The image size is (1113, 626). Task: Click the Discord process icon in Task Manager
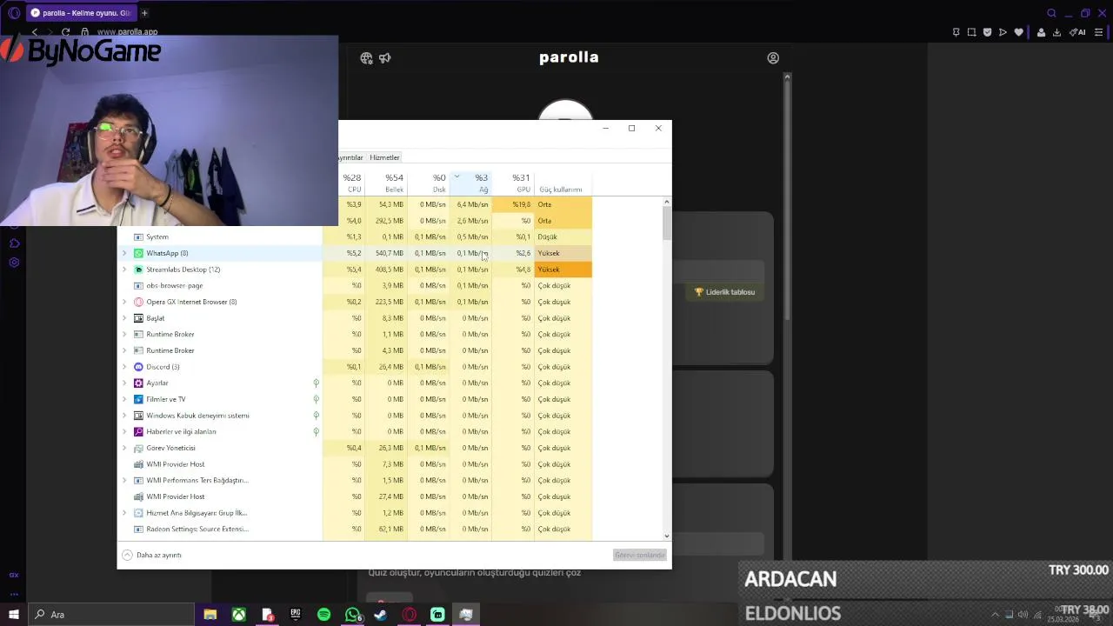[138, 367]
